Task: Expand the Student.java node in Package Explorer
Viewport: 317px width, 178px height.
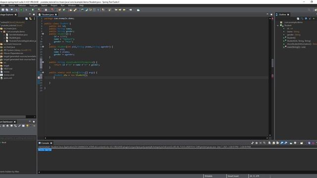Action: click(4, 38)
